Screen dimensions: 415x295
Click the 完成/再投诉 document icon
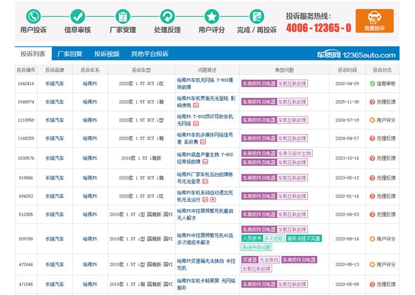(256, 16)
